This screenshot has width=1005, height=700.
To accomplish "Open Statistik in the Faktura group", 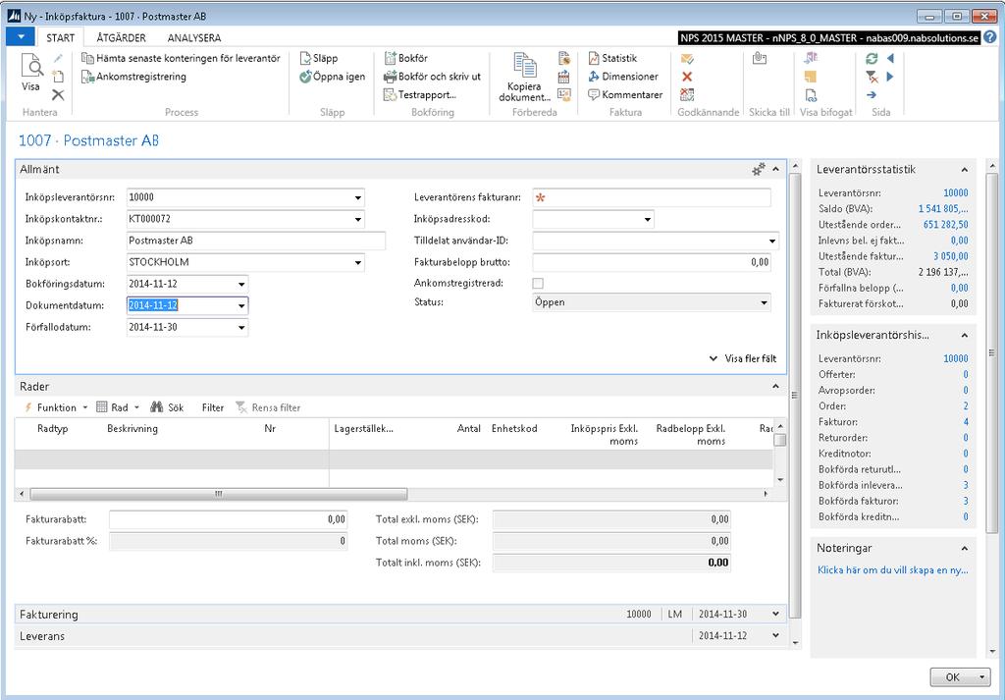I will tap(612, 58).
